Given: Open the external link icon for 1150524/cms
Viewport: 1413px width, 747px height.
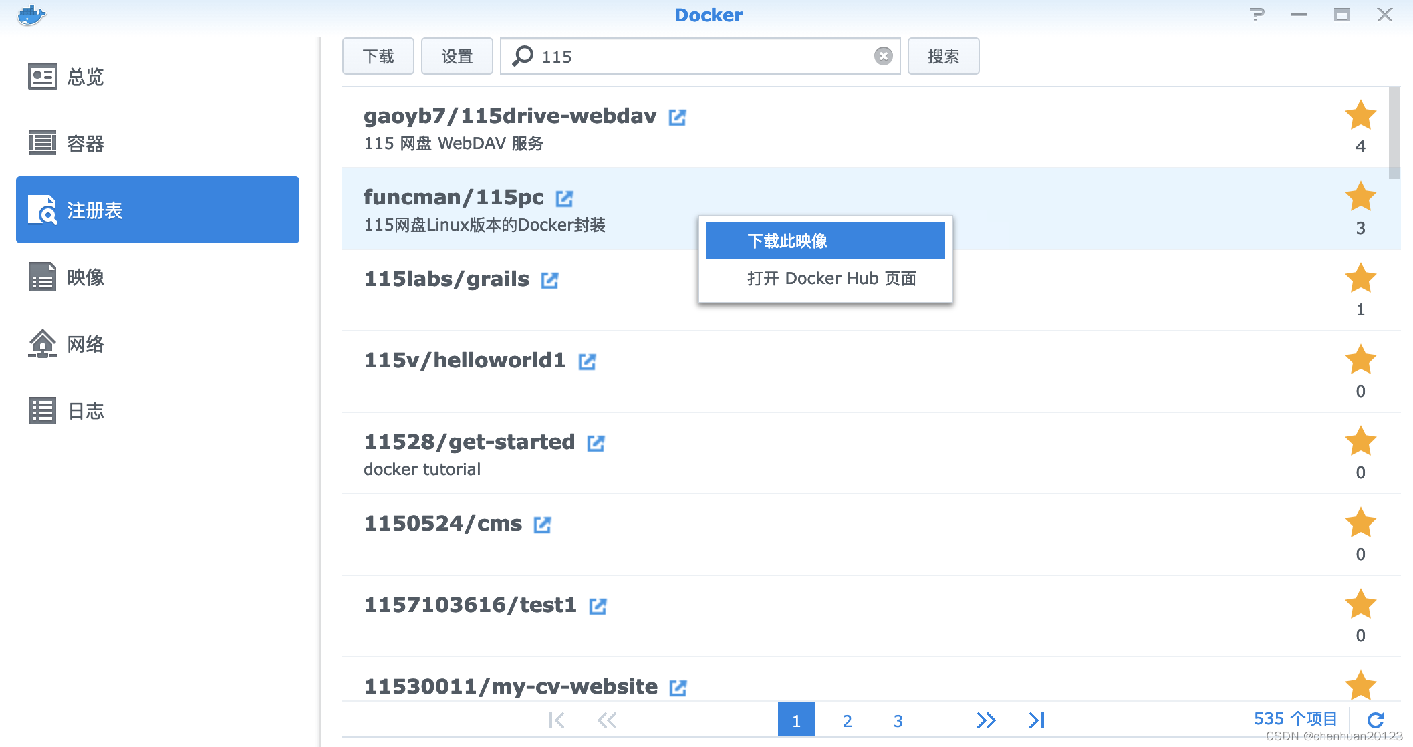Looking at the screenshot, I should [542, 525].
